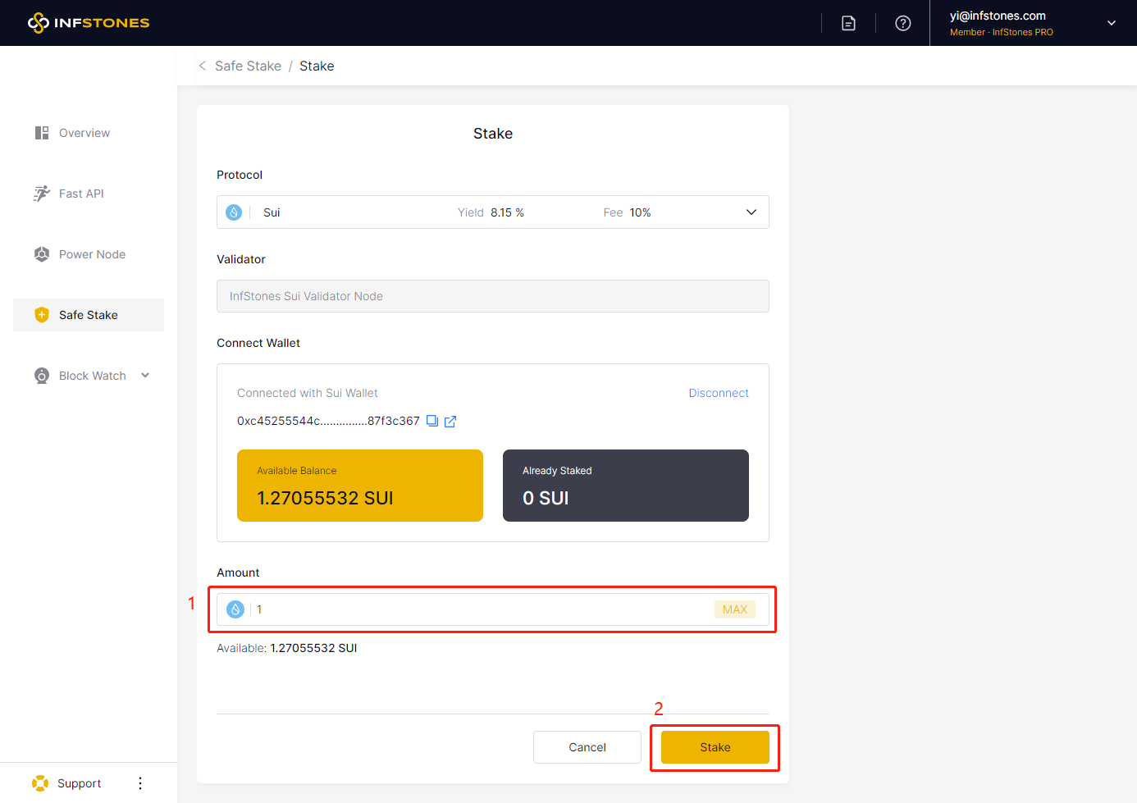
Task: Click the Power Node icon
Action: point(42,254)
